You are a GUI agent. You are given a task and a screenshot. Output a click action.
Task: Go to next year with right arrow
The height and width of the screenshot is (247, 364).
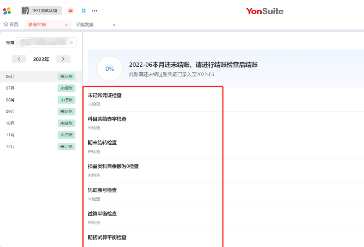(x=63, y=59)
